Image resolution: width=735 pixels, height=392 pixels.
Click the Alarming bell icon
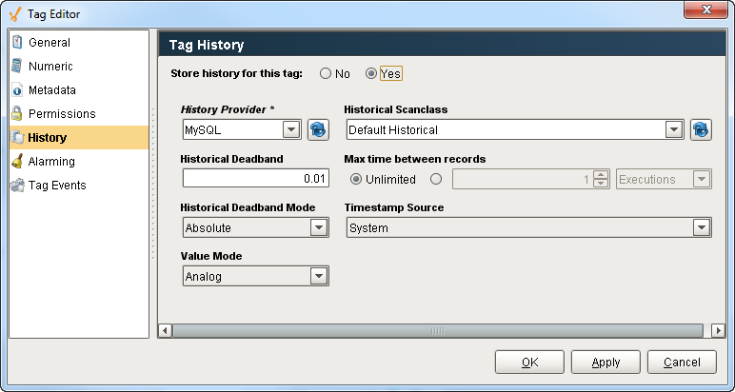coord(17,162)
